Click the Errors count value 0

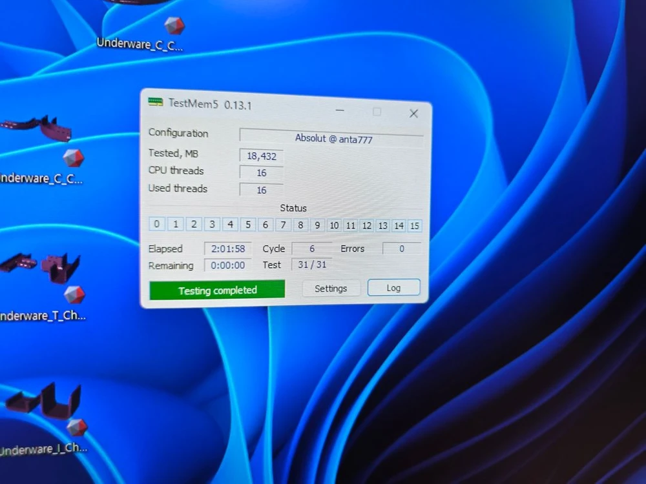coord(402,248)
